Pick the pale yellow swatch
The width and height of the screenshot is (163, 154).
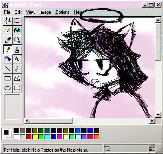65,137
